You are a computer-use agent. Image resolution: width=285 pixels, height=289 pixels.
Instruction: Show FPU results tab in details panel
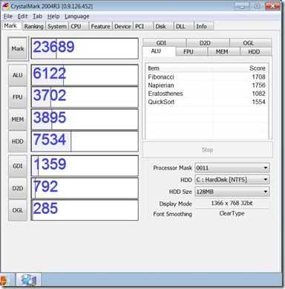191,51
